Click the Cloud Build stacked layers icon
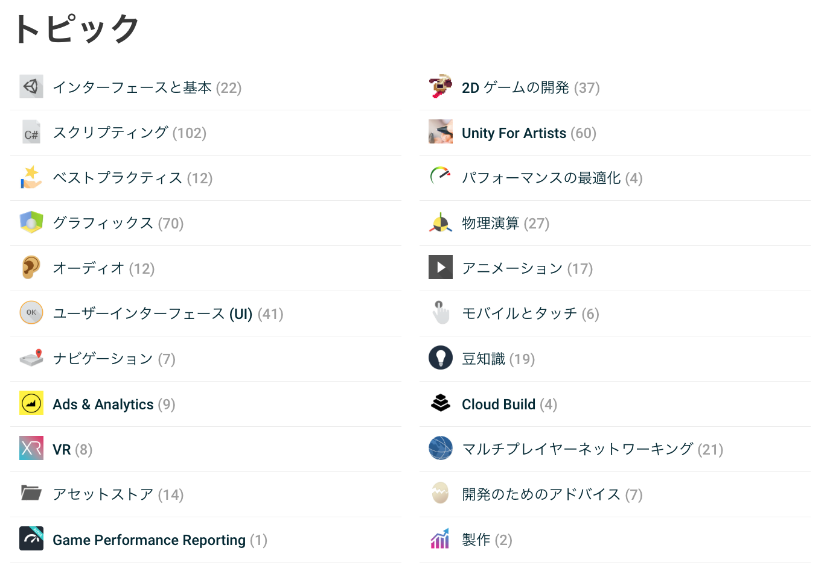The width and height of the screenshot is (827, 586). tap(441, 403)
